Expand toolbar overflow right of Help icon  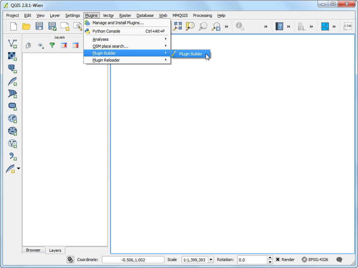point(289,26)
